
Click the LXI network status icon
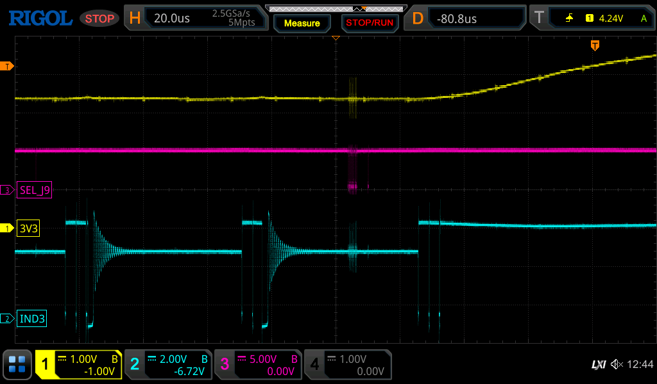(599, 364)
